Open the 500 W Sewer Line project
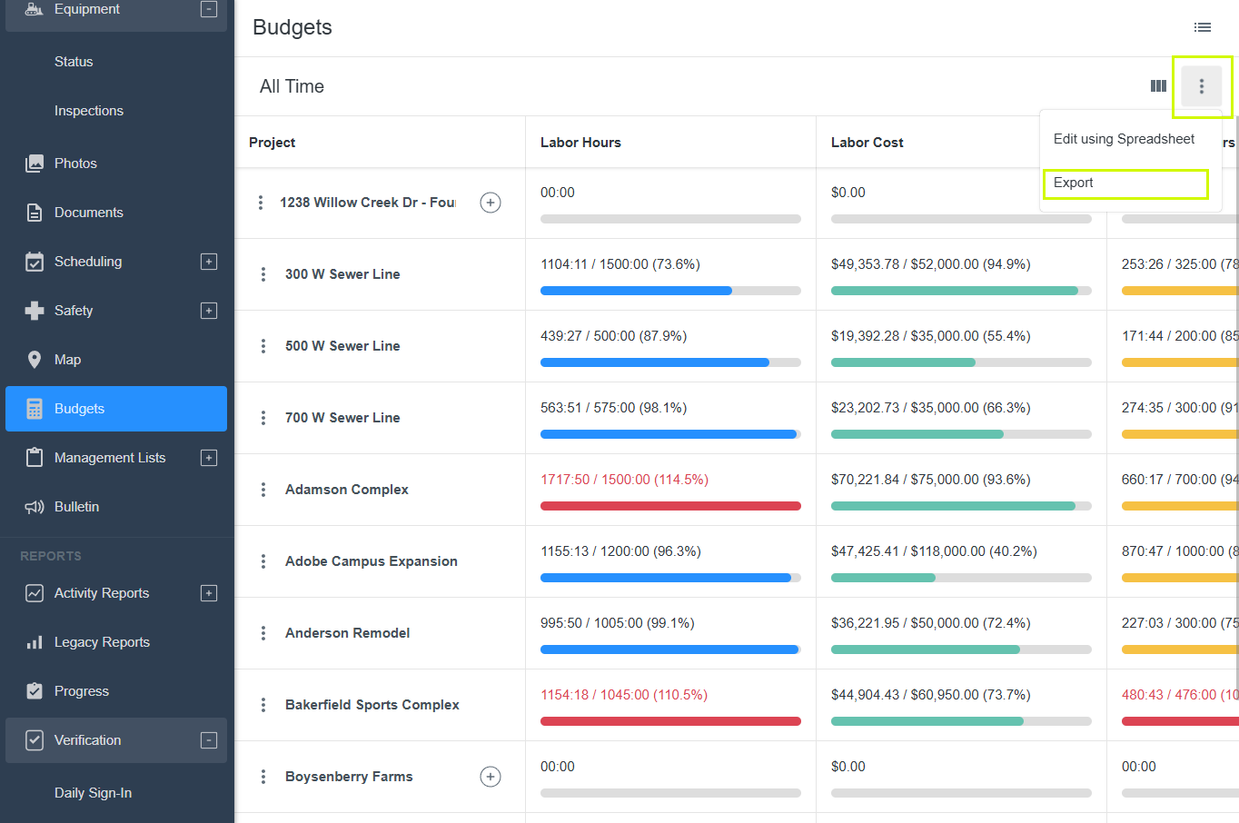Image resolution: width=1239 pixels, height=823 pixels. (342, 346)
